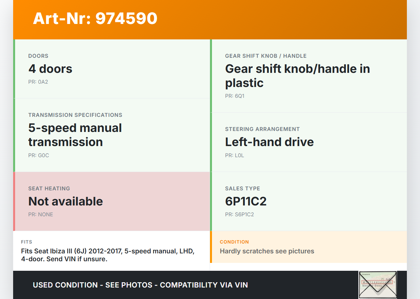
Task: Click the PR: G0C code
Action: [38, 156]
